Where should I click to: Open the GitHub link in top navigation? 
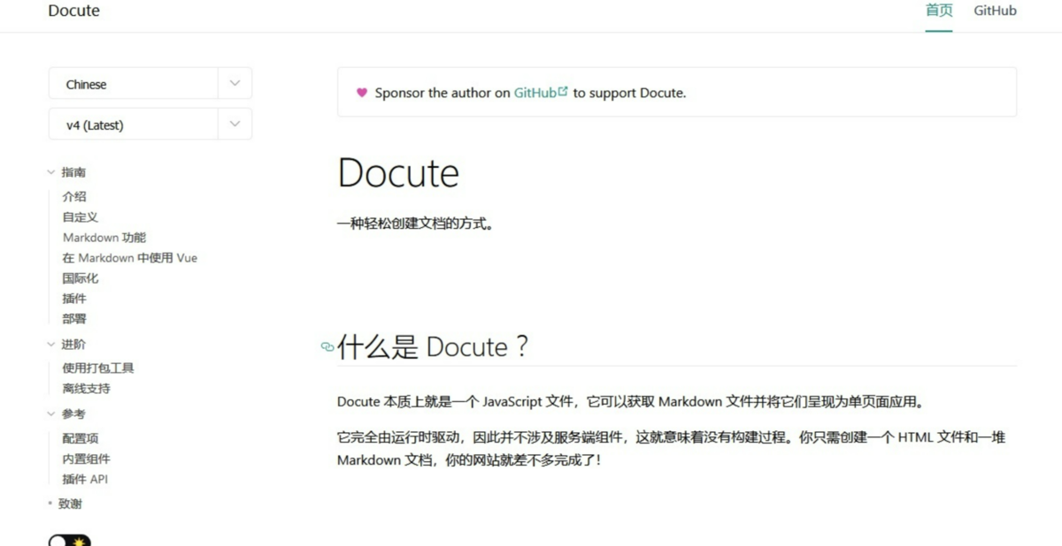995,11
